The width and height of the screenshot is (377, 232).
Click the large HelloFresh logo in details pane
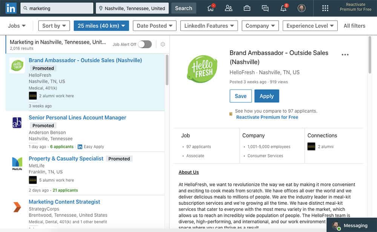tap(202, 69)
